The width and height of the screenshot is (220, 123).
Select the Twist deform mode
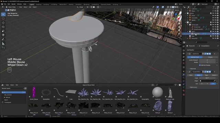click(x=191, y=75)
